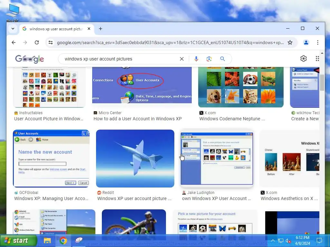Viewport: 330px width, 247px height.
Task: Click the third pinned taskbar app icon
Action: tap(79, 240)
